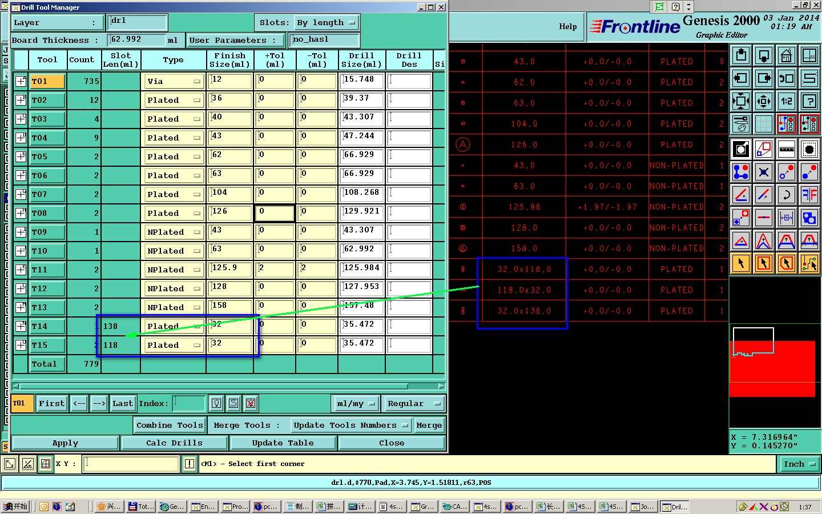Toggle the plus box for tool T11

(21, 270)
